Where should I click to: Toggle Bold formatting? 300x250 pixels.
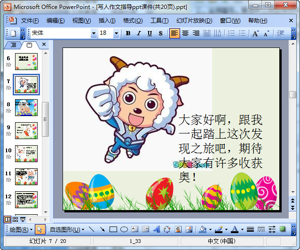[x=128, y=33]
